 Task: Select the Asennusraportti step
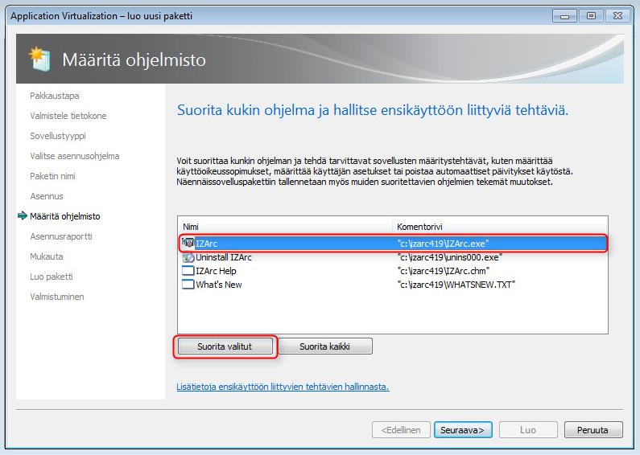[x=61, y=236]
